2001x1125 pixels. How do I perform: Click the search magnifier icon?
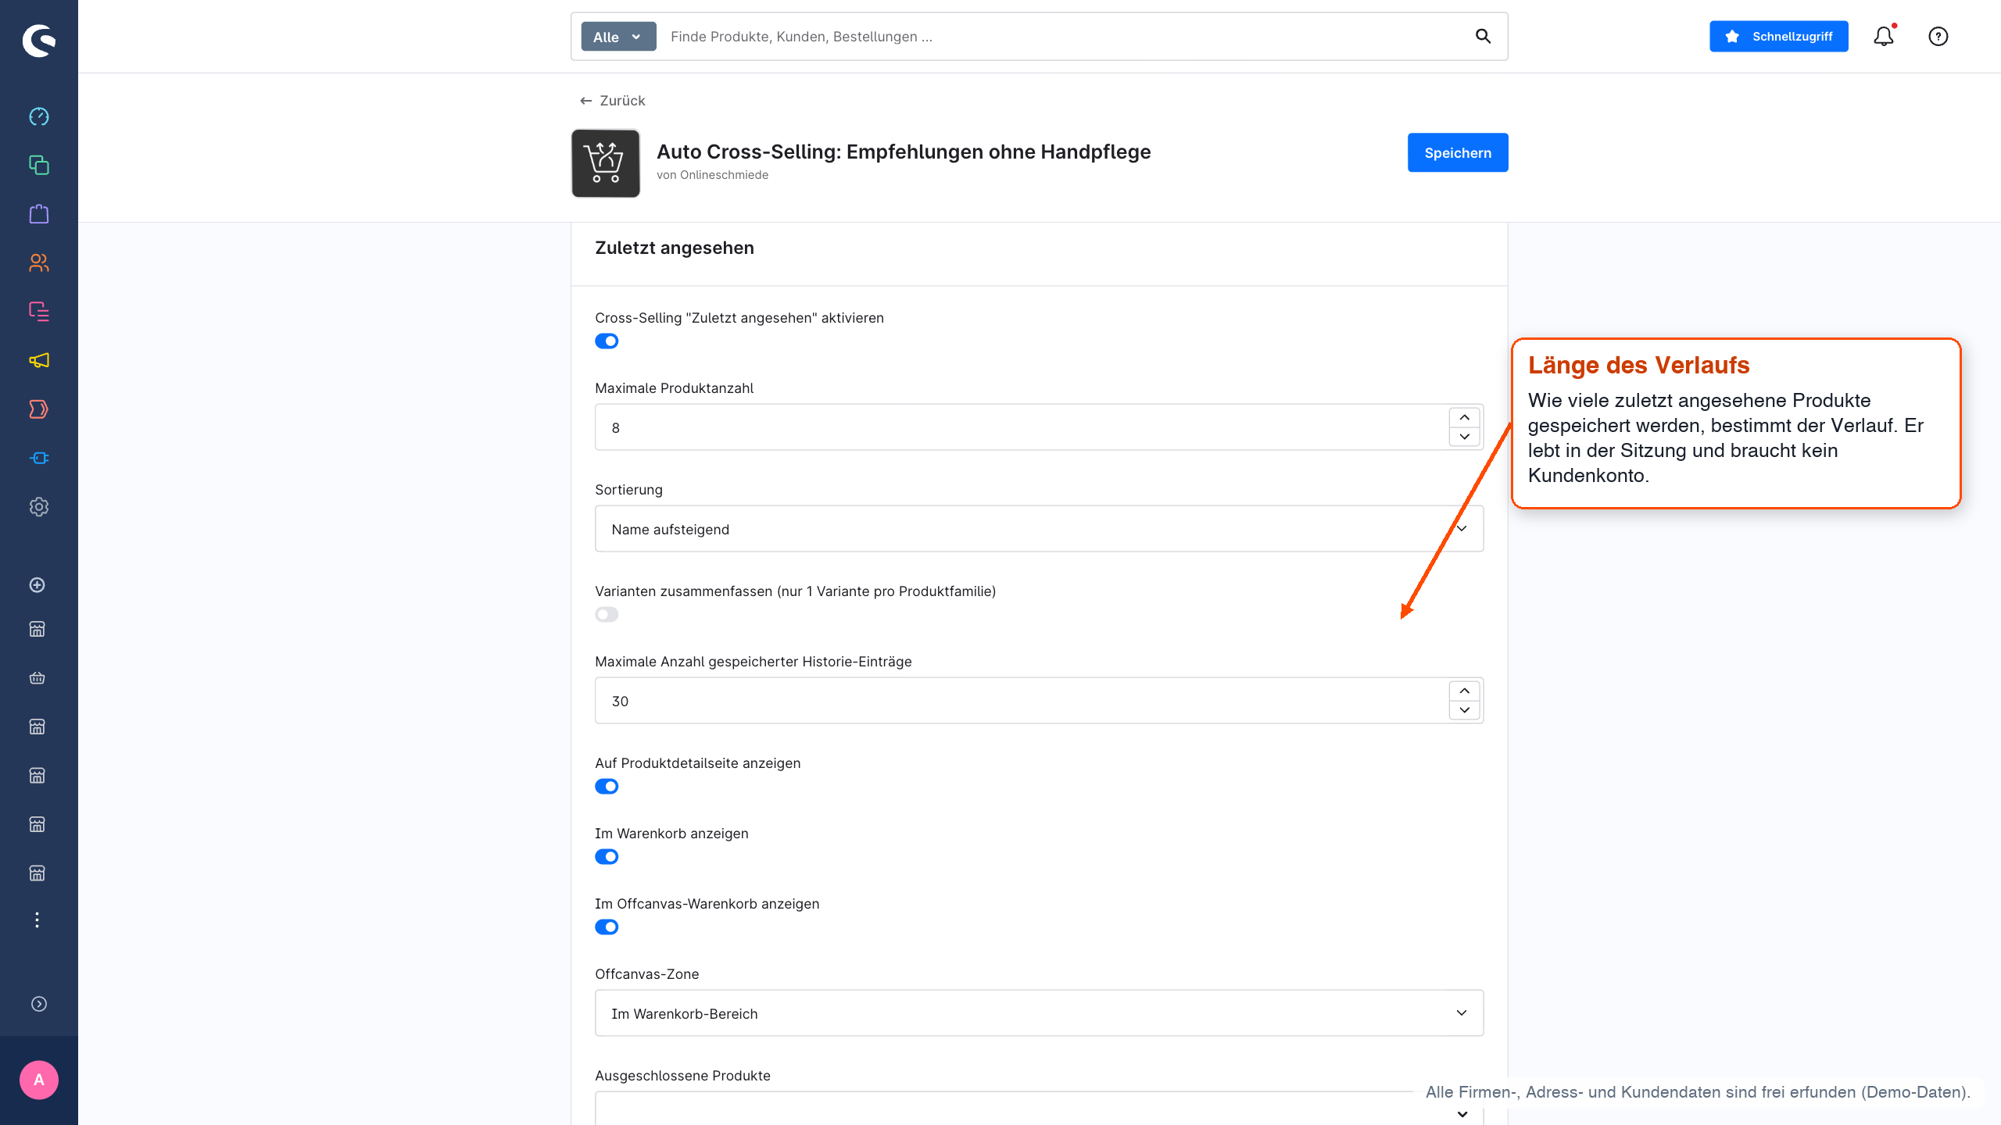[1483, 36]
